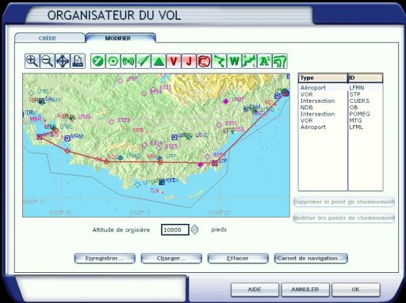Viewport: 406px width, 303px height.
Task: Click the zoom in magnifier icon
Action: pos(33,61)
